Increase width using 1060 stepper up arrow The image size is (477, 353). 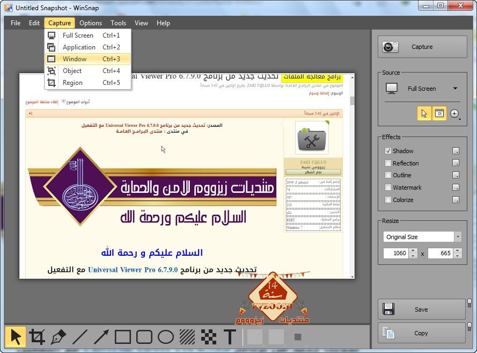413,251
